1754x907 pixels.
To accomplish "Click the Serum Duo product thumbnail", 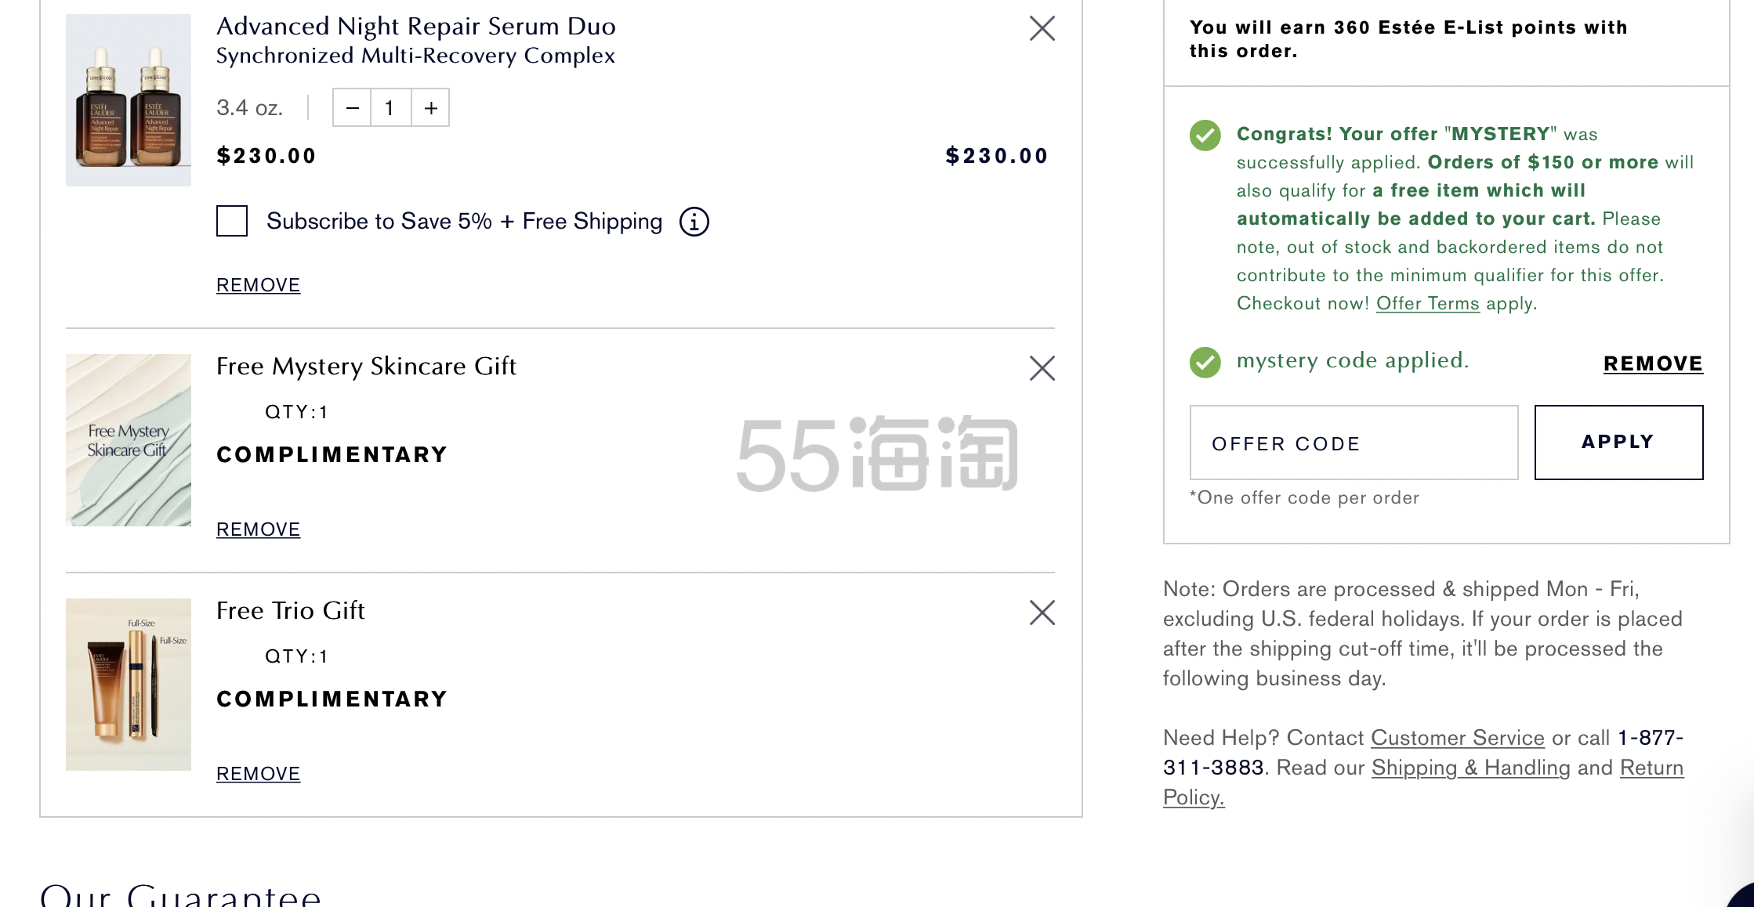I will tap(129, 100).
